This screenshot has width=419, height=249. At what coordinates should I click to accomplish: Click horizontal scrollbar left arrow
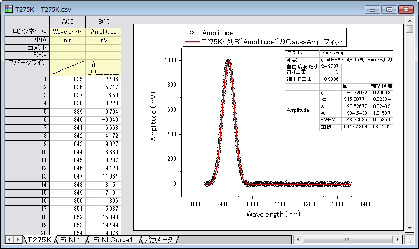(299, 240)
